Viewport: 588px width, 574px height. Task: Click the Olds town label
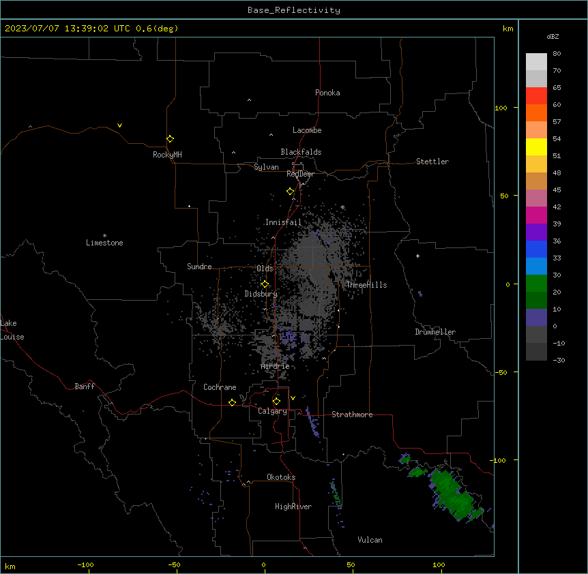pyautogui.click(x=265, y=269)
